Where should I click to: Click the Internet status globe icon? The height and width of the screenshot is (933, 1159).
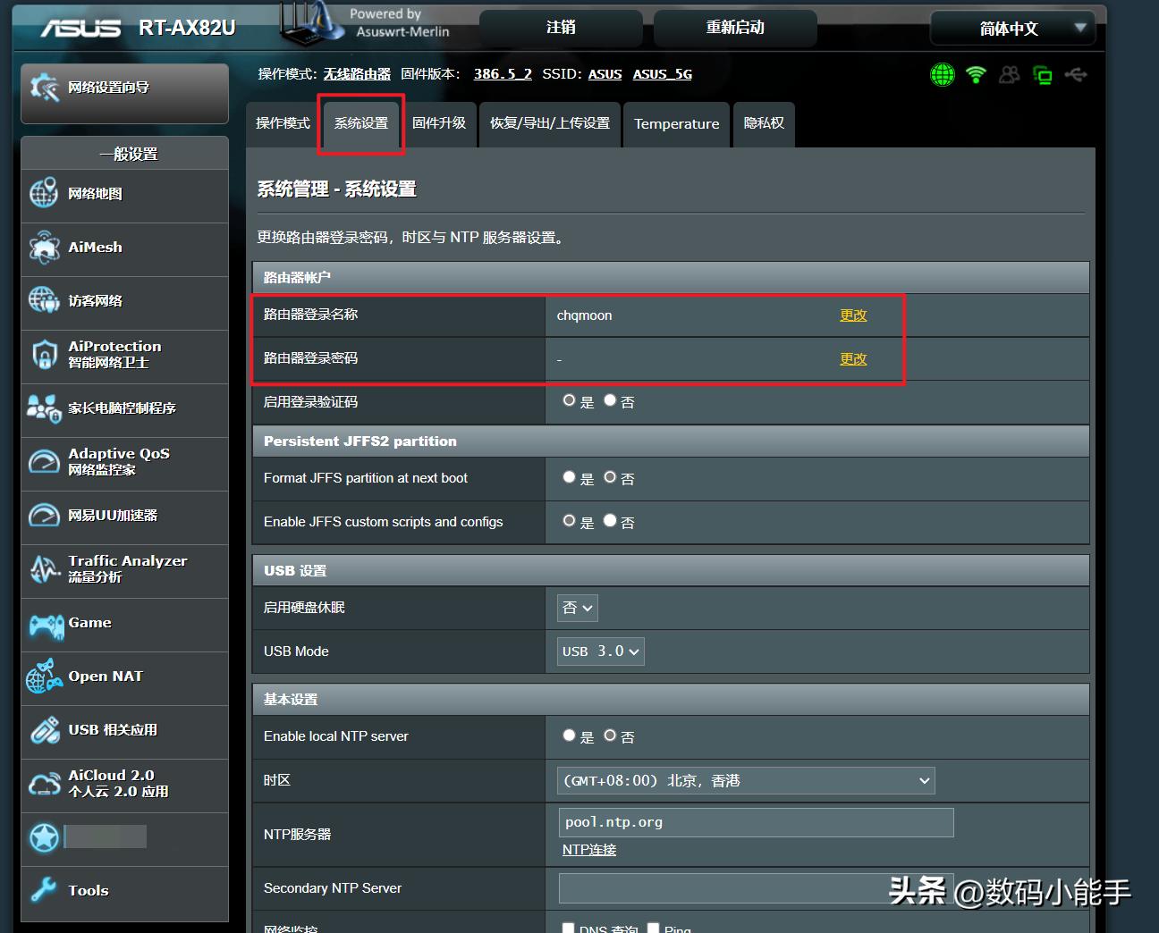pos(942,75)
